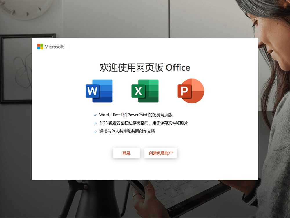This screenshot has width=290, height=218.
Task: Click the checkmark beside the Word、Excel line
Action: coord(95,115)
